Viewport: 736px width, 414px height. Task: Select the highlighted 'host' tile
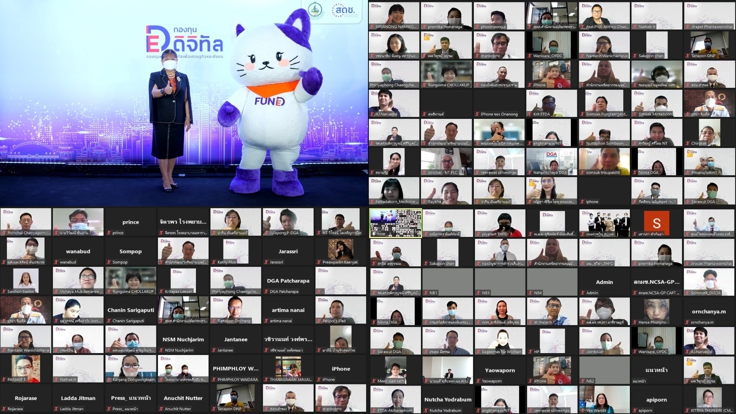396,223
